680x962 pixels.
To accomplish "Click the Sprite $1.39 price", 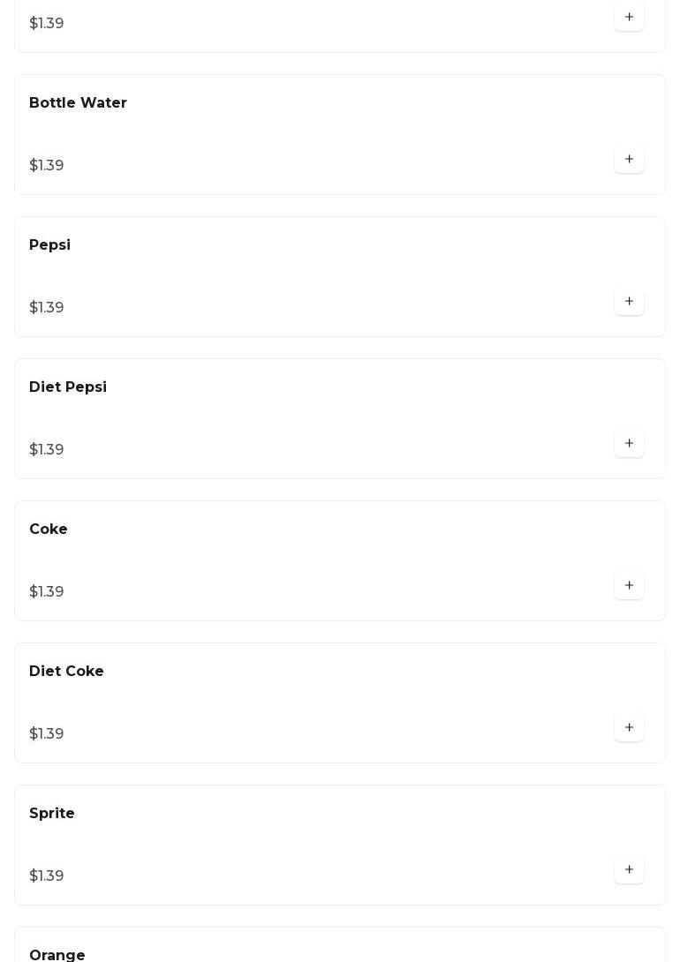I will (x=47, y=876).
